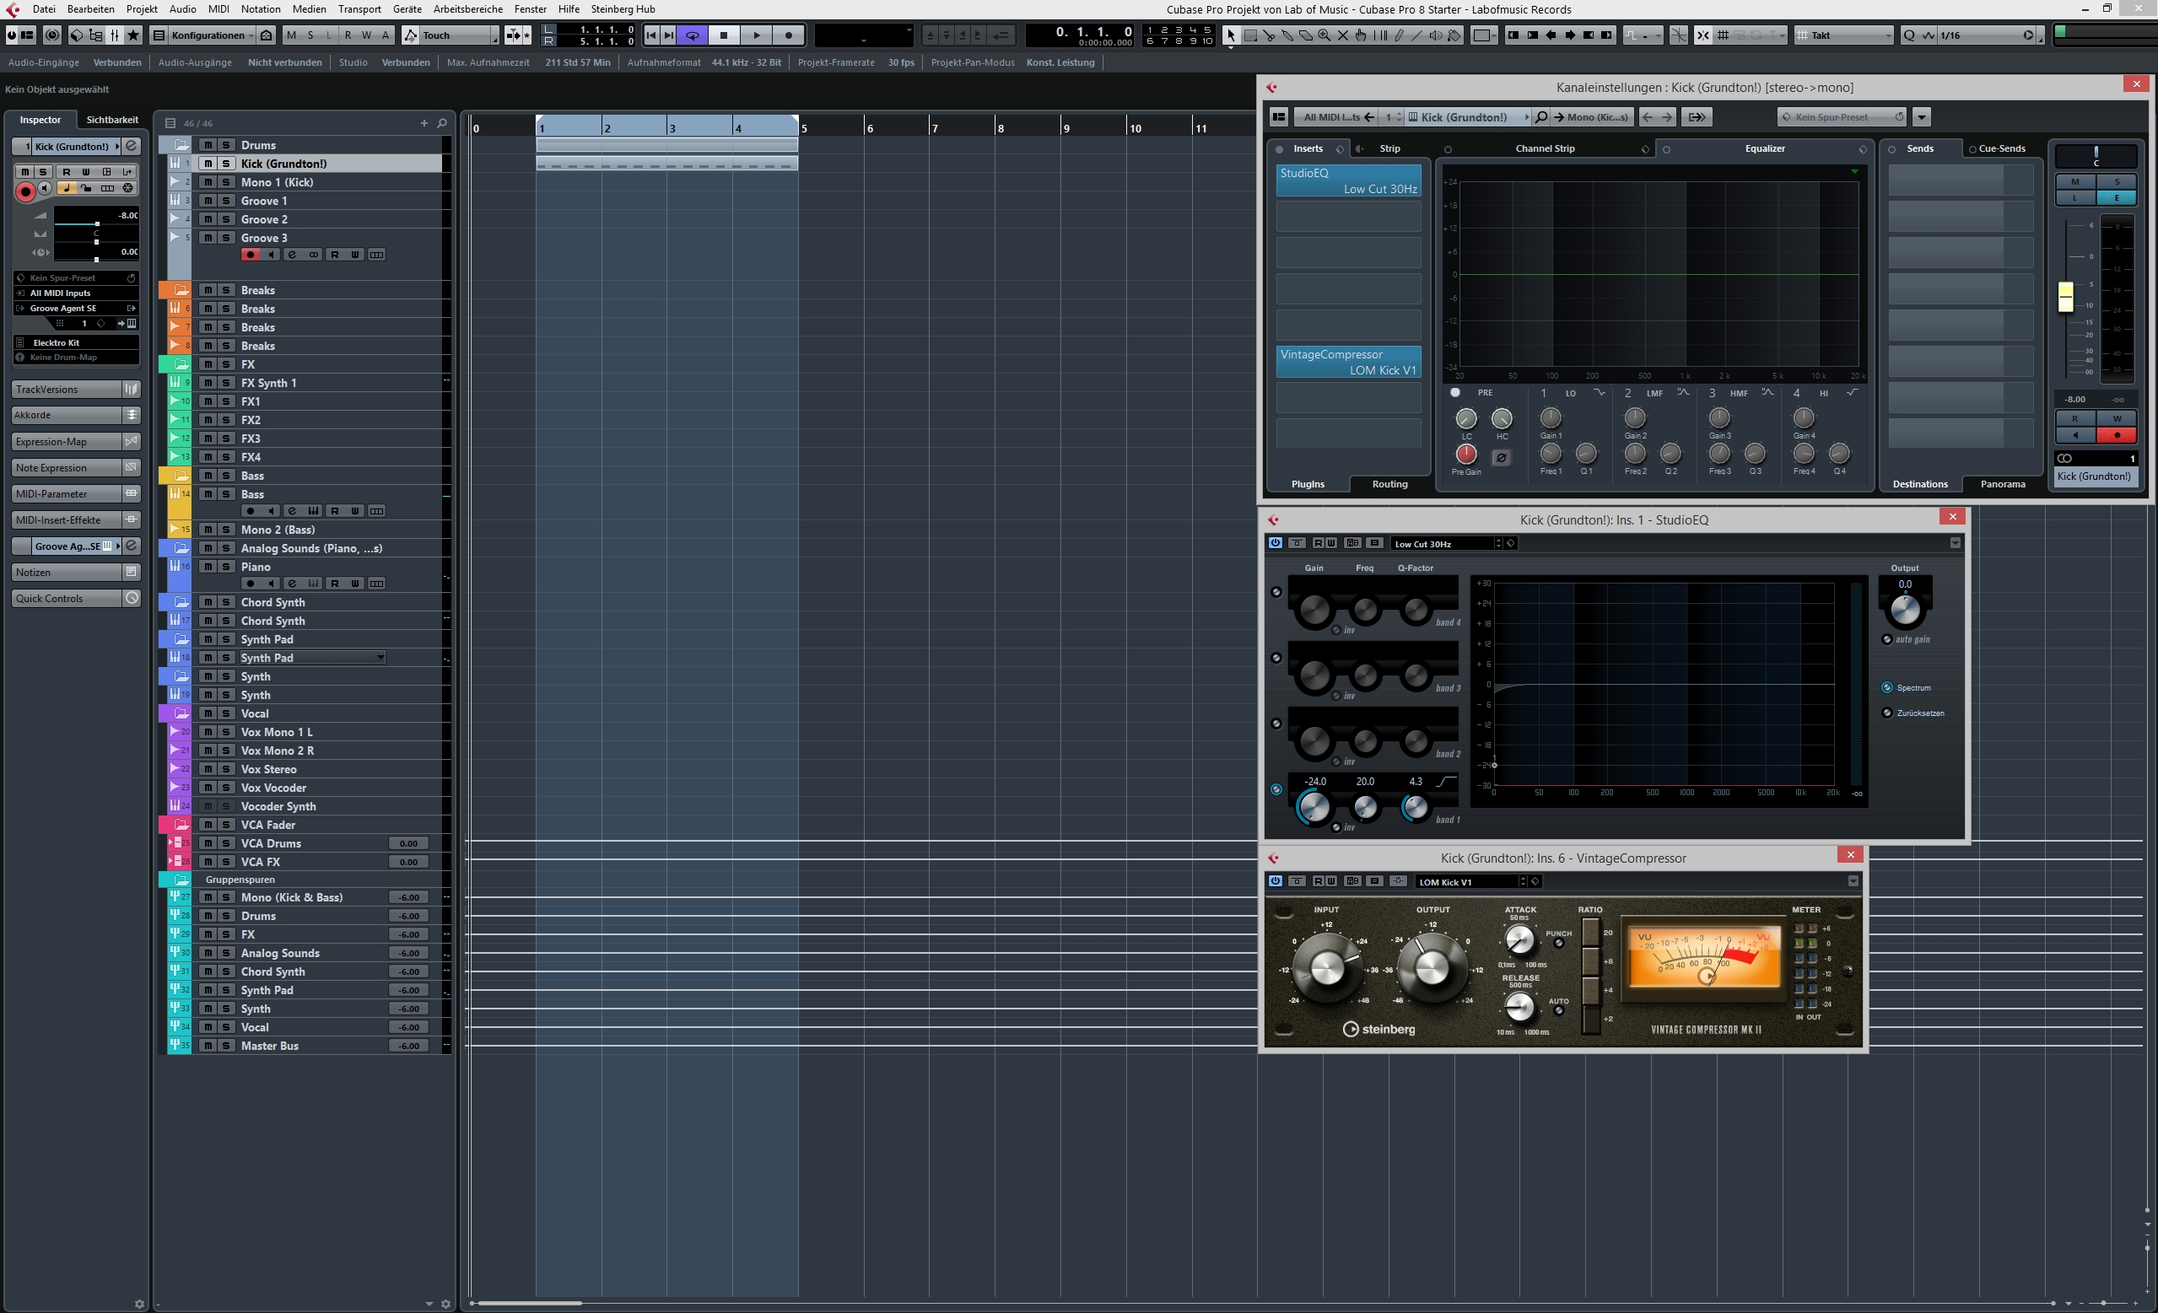Add a track with plus icon

424,123
